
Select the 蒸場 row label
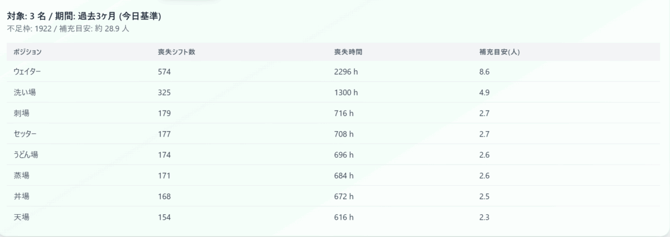coord(21,176)
